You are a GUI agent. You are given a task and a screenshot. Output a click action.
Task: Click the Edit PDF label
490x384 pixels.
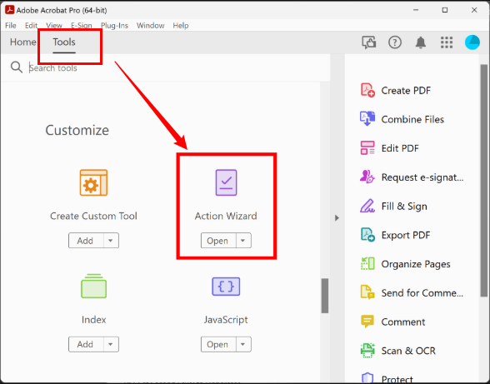coord(400,148)
